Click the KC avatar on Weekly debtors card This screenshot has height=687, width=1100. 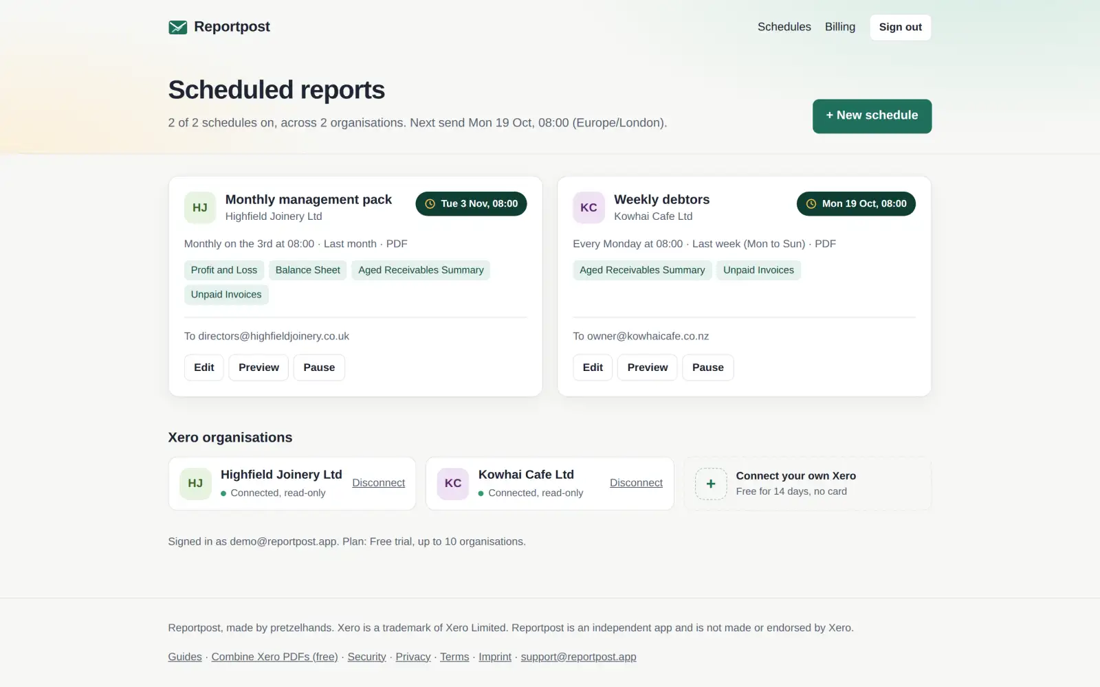(x=588, y=207)
